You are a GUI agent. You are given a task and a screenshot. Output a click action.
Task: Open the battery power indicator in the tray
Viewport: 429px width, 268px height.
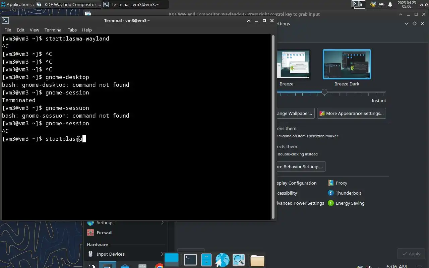tap(381, 4)
